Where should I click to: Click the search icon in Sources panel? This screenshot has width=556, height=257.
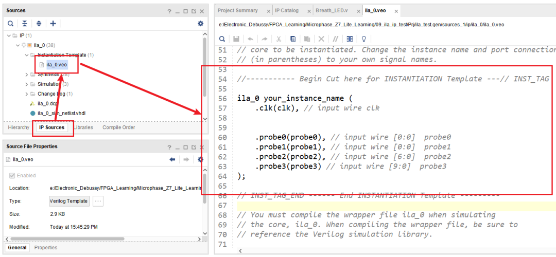click(11, 24)
